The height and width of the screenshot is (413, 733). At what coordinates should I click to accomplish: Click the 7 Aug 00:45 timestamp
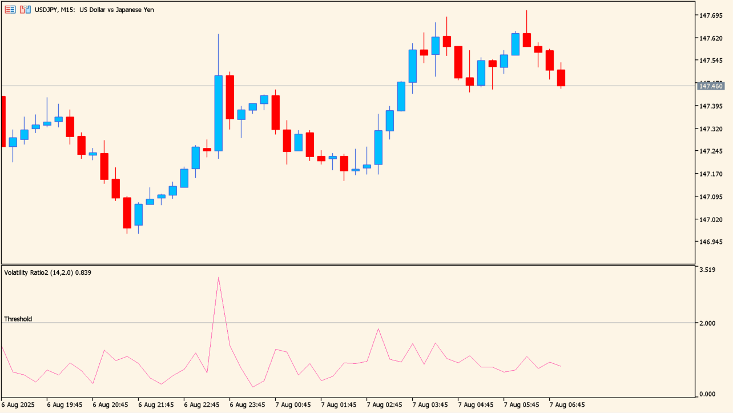point(295,404)
